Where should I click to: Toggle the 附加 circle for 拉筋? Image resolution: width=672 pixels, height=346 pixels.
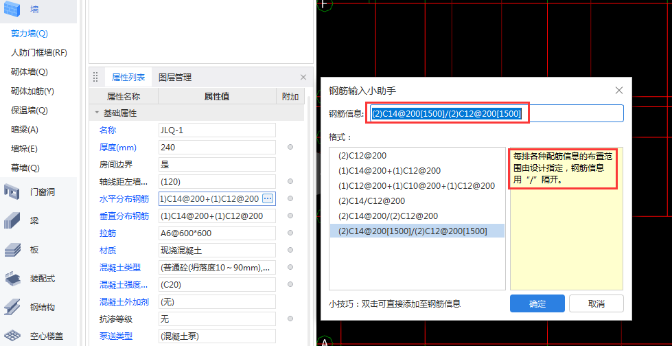(290, 233)
